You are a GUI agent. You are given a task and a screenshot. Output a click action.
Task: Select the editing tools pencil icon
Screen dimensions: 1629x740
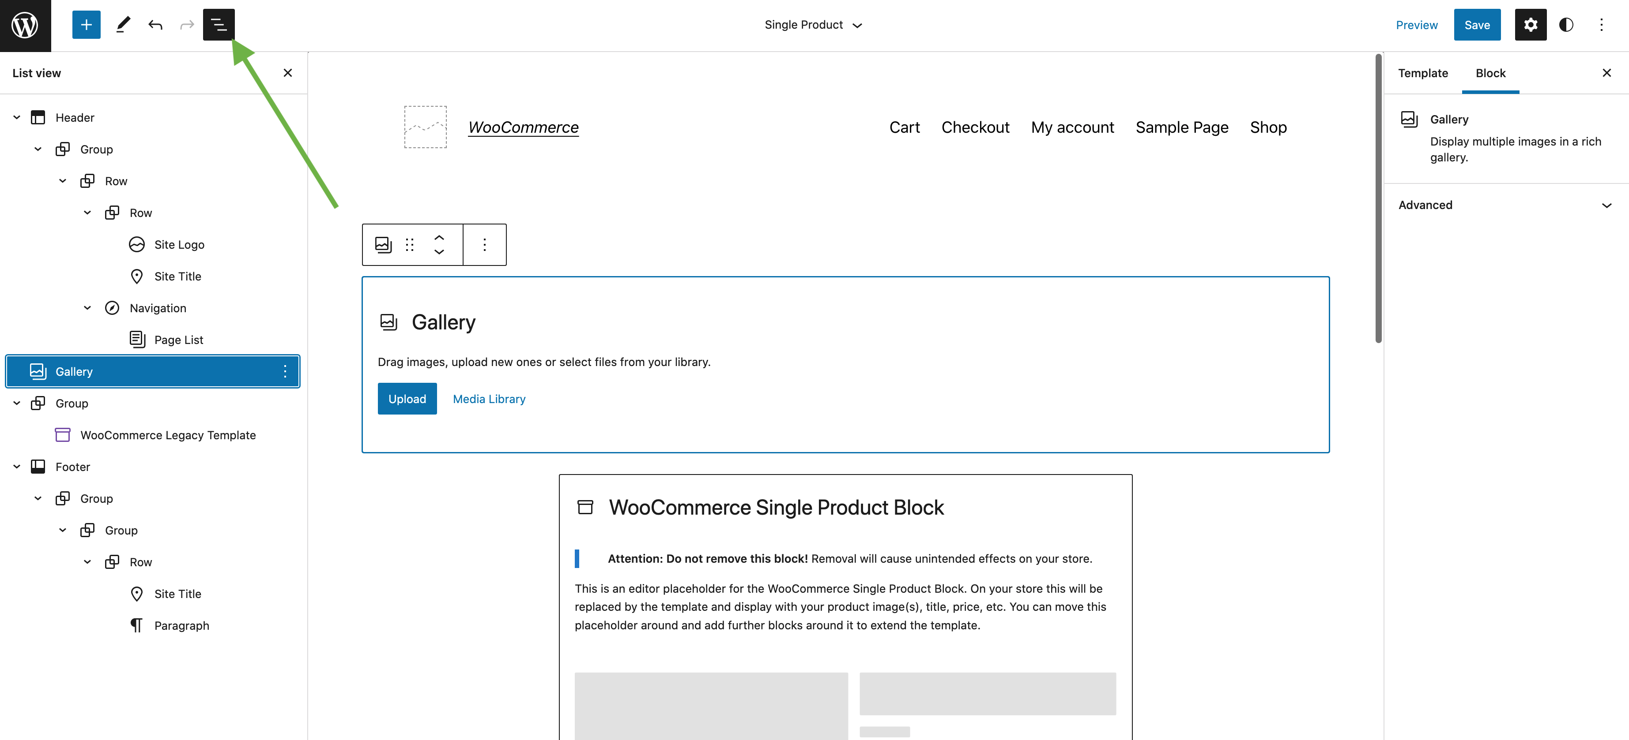pos(123,25)
